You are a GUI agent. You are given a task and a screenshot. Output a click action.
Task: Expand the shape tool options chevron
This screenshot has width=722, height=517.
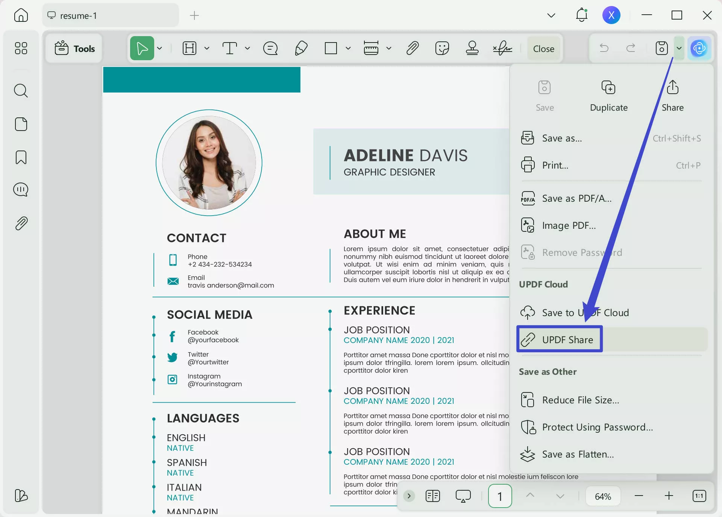pos(348,48)
